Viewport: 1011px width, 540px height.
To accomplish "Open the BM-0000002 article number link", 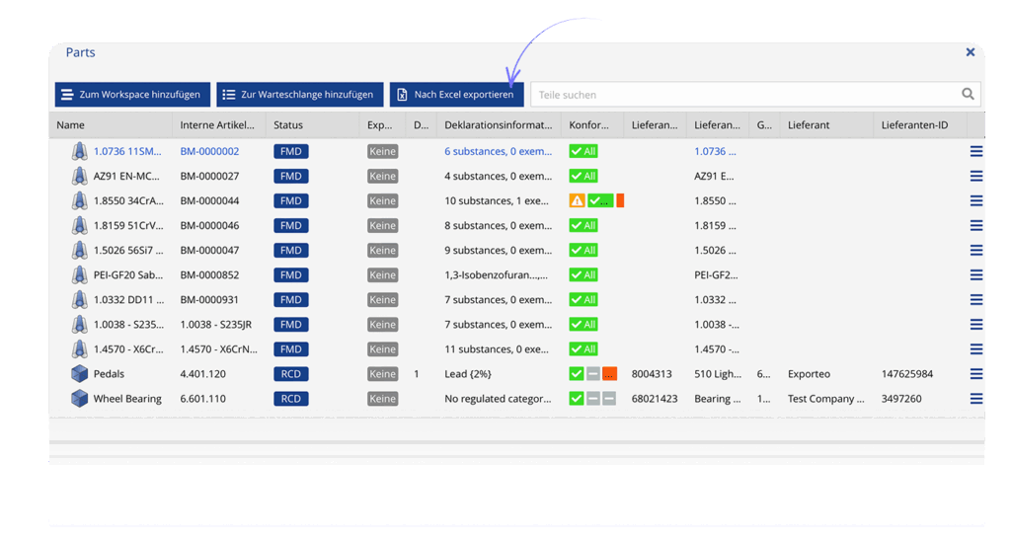I will [x=209, y=151].
